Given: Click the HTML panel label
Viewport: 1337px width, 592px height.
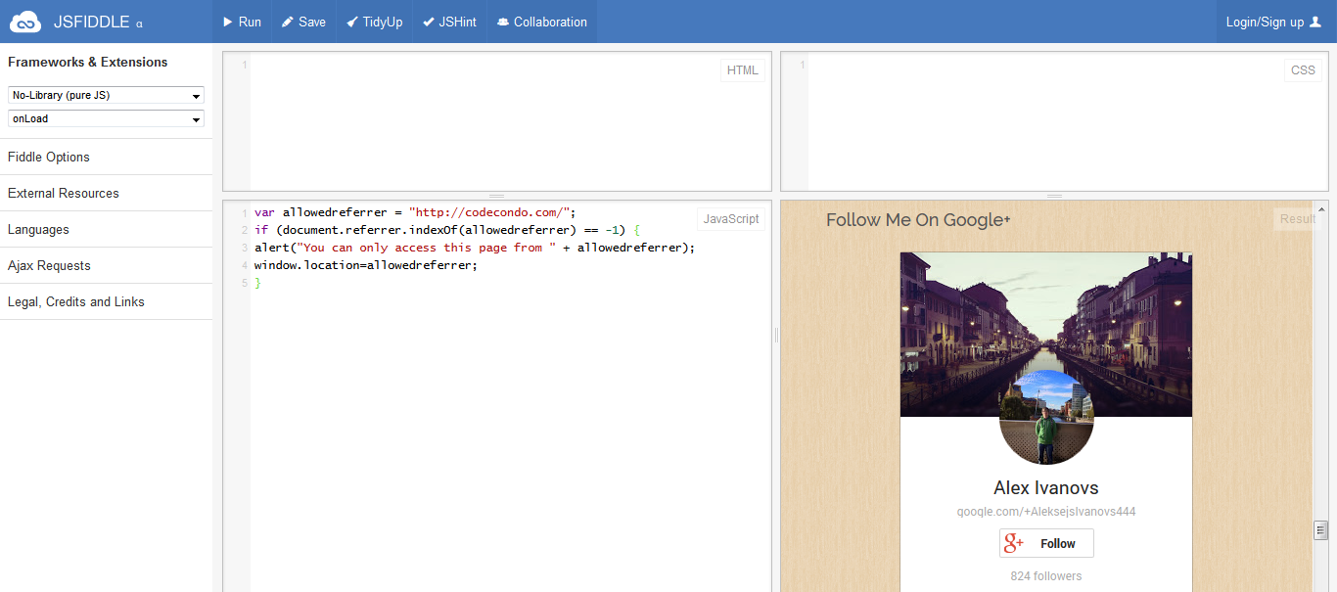Looking at the screenshot, I should 743,70.
